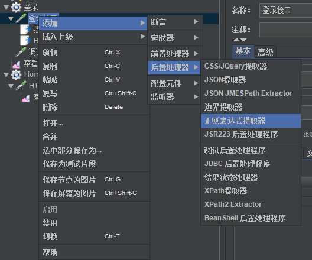Add a JSON提取器 post-processor
Screen dimensions: 312x260
point(251,80)
